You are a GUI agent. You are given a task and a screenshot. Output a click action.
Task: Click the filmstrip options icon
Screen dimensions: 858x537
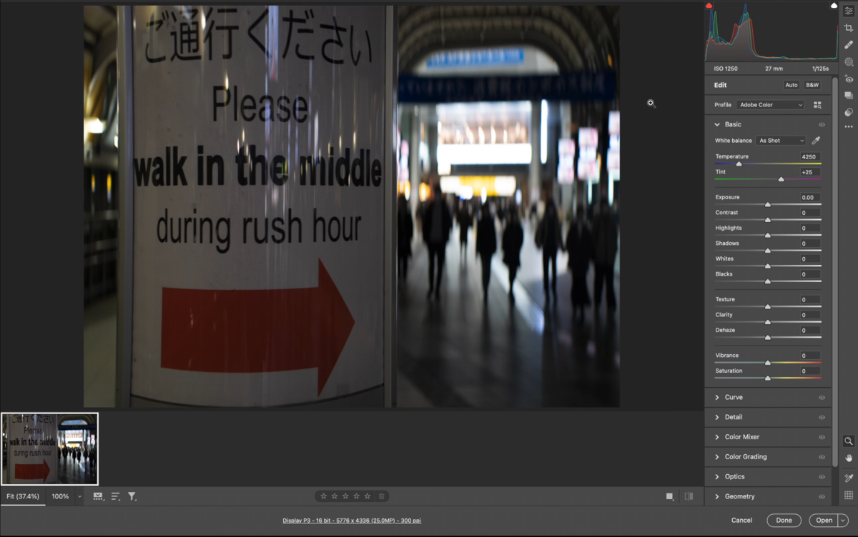[98, 496]
